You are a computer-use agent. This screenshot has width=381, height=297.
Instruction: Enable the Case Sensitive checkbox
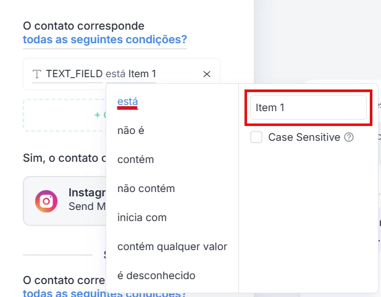[x=256, y=137]
